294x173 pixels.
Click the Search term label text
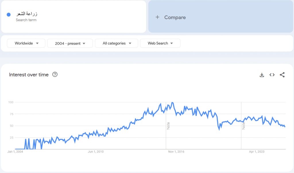pyautogui.click(x=26, y=20)
